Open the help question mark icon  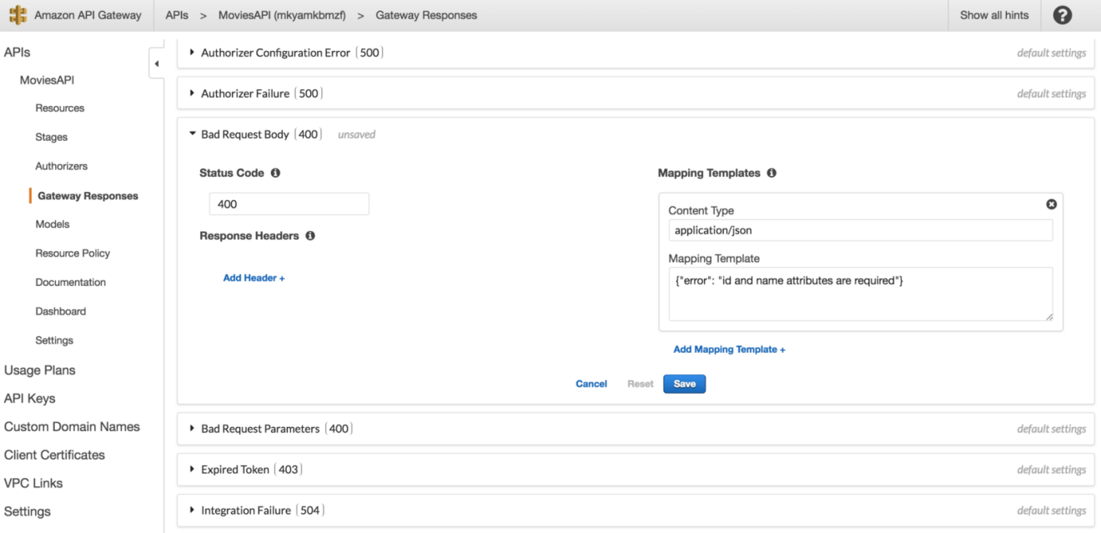(x=1063, y=15)
